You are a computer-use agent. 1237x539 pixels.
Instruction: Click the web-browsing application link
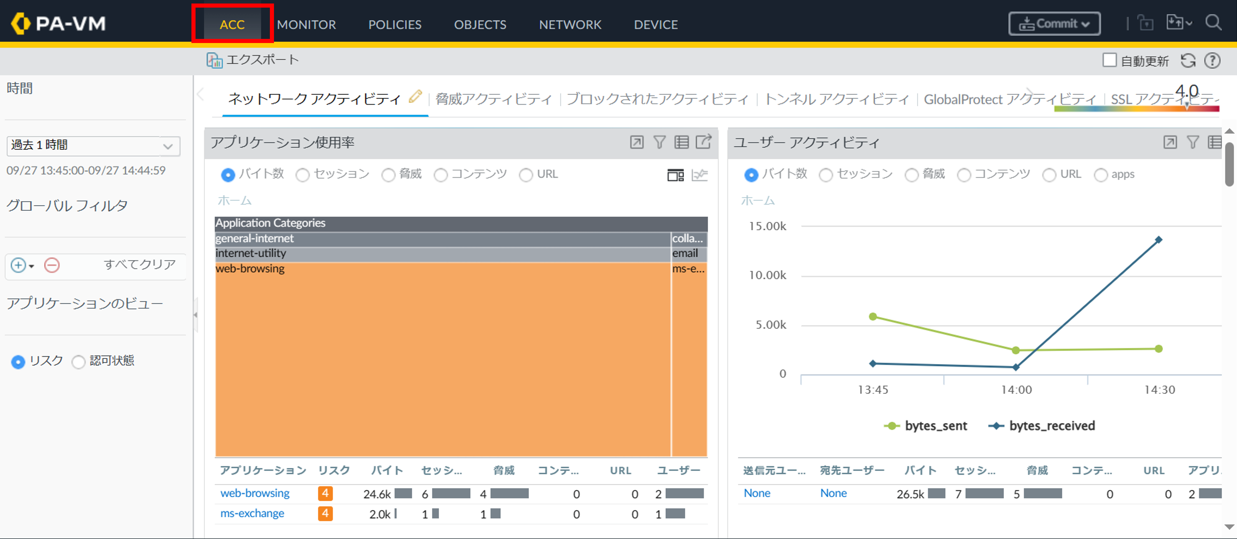click(x=254, y=493)
